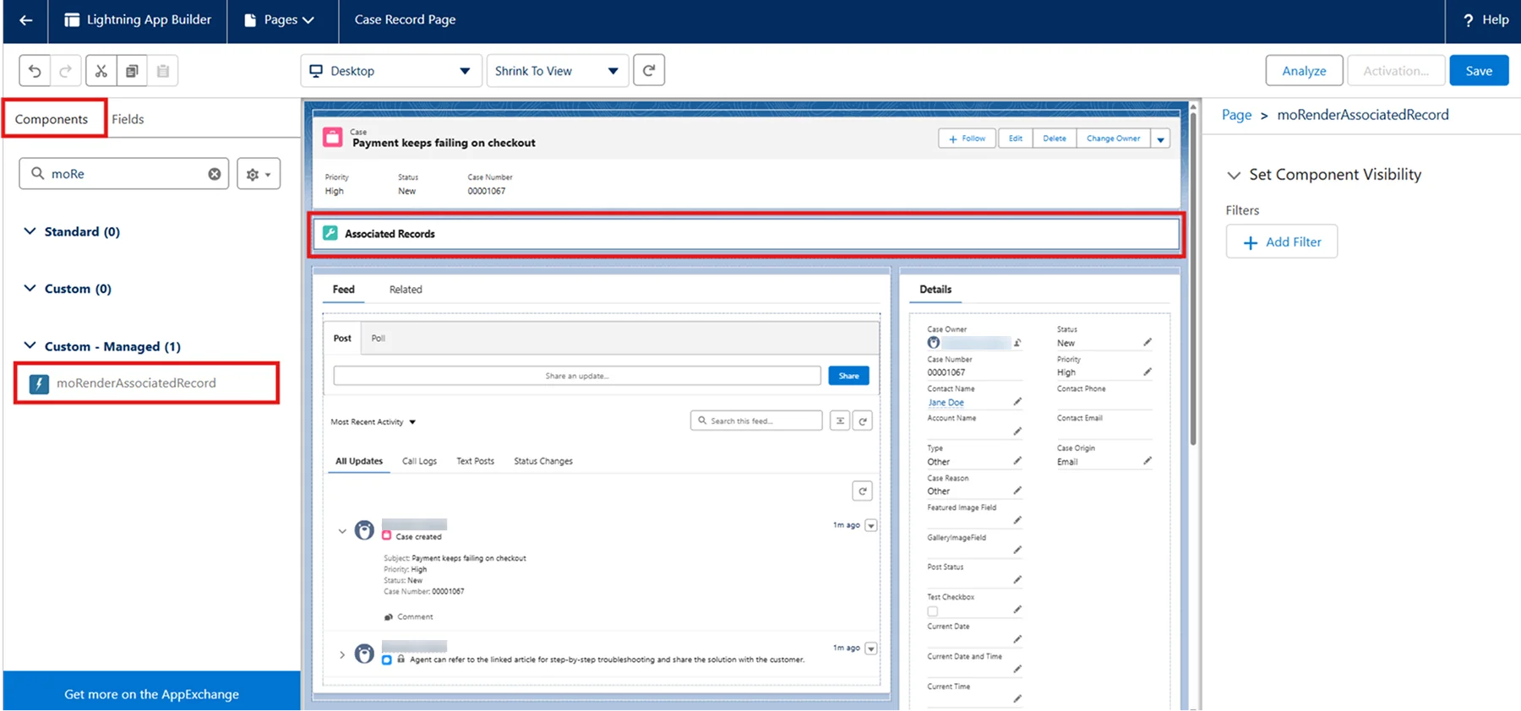
Task: Click the refresh icon under All Updates
Action: tap(862, 491)
